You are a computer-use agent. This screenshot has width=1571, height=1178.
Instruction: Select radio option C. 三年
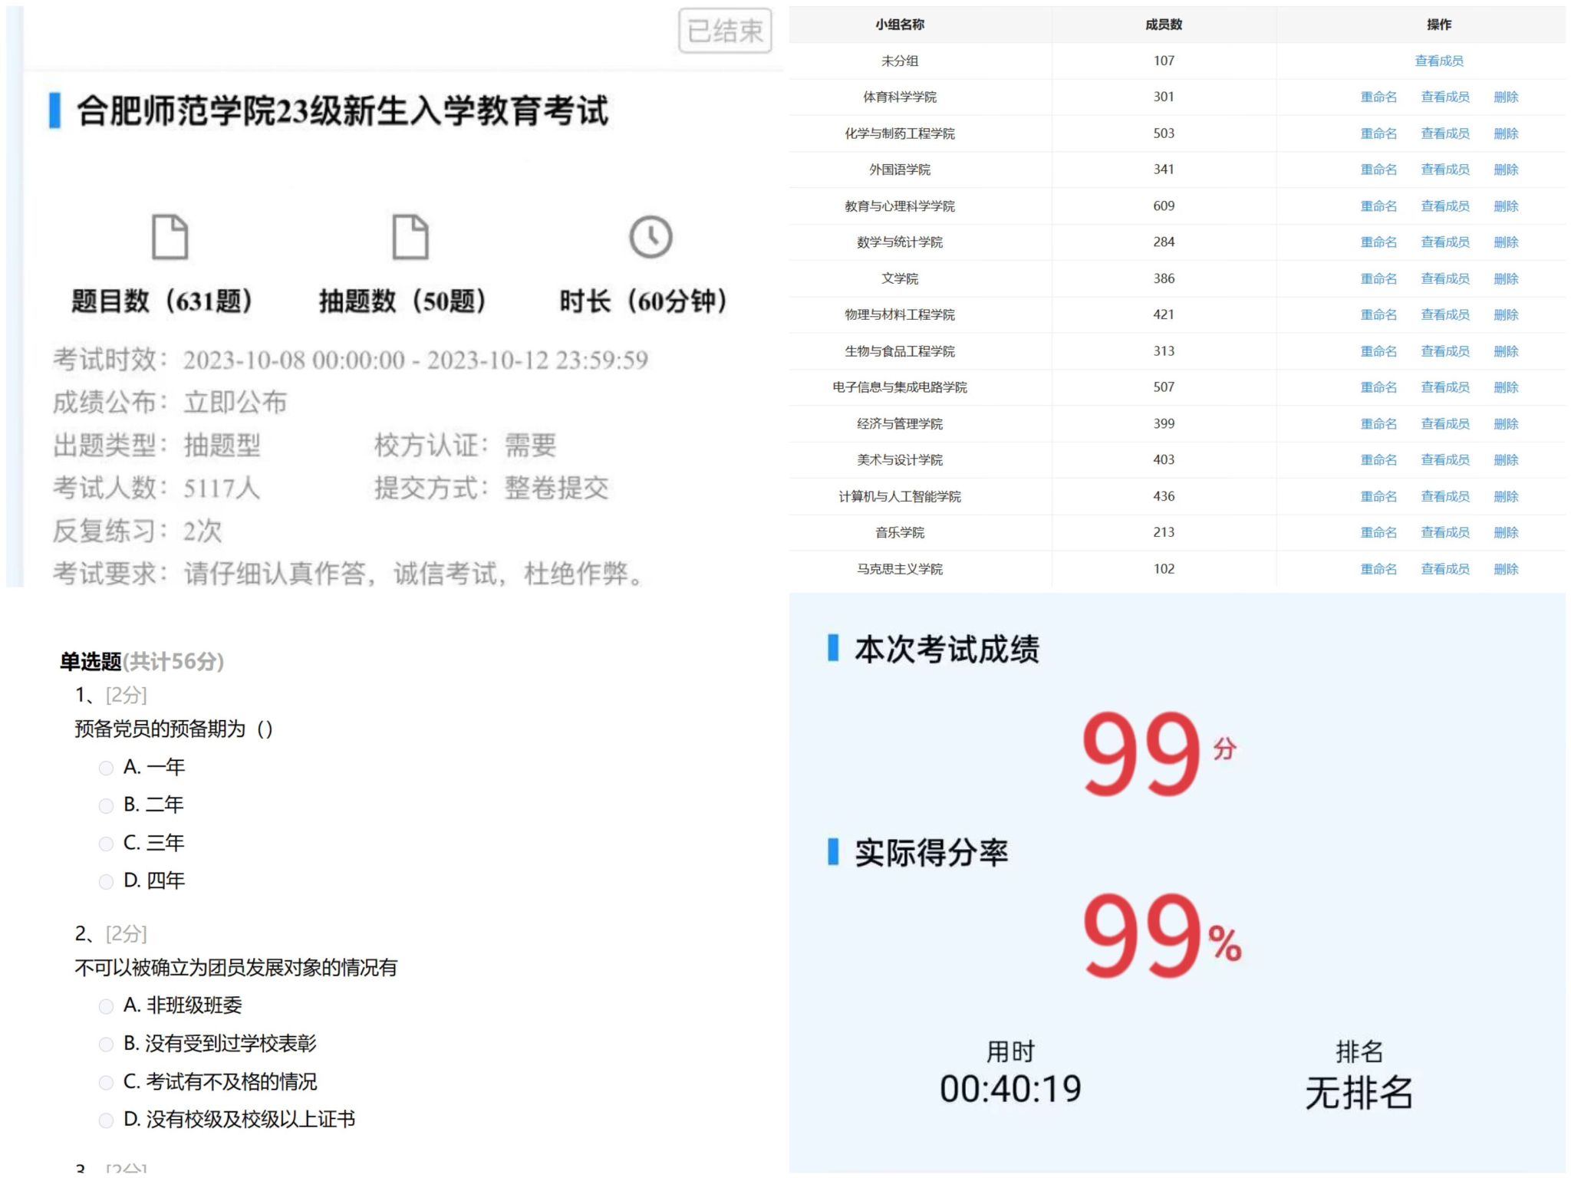pyautogui.click(x=106, y=844)
